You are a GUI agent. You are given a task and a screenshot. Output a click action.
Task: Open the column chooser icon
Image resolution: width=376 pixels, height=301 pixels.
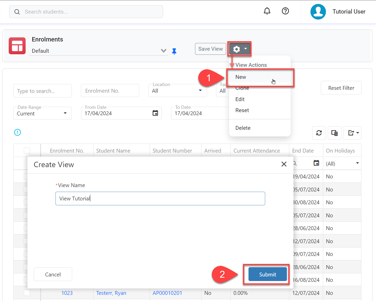click(334, 133)
